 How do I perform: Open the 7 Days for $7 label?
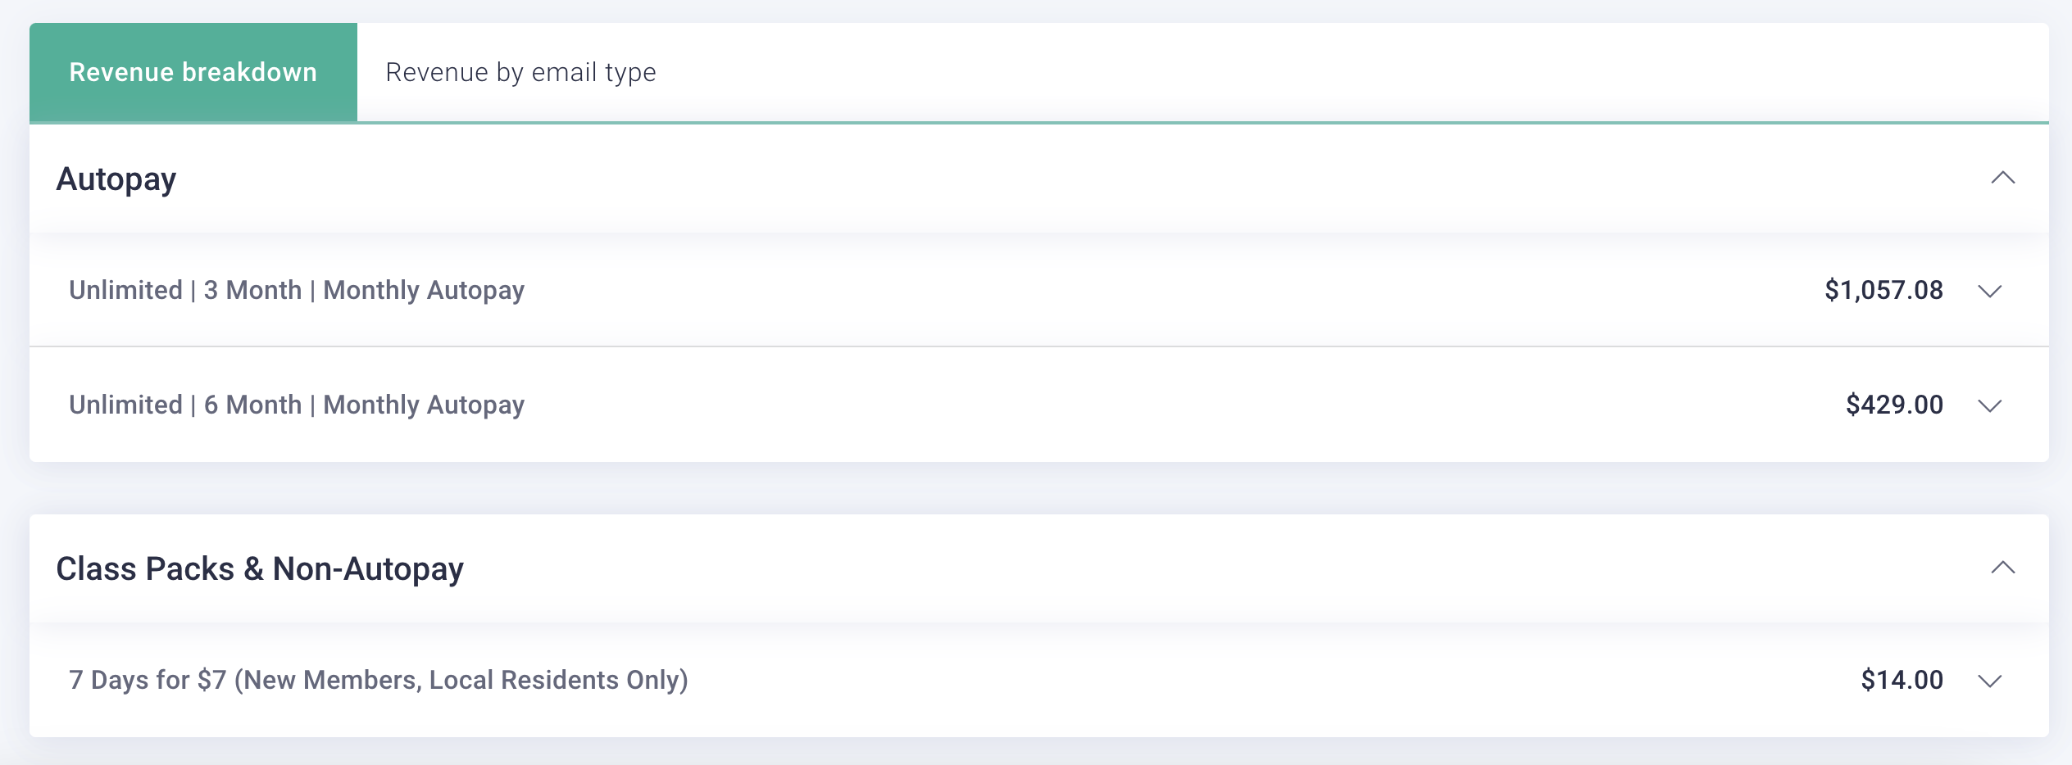(378, 680)
